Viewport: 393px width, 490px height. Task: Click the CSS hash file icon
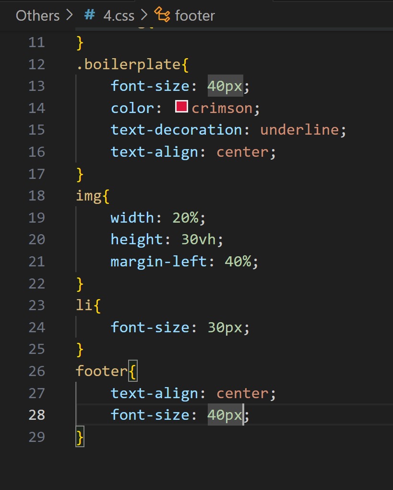[x=90, y=15]
